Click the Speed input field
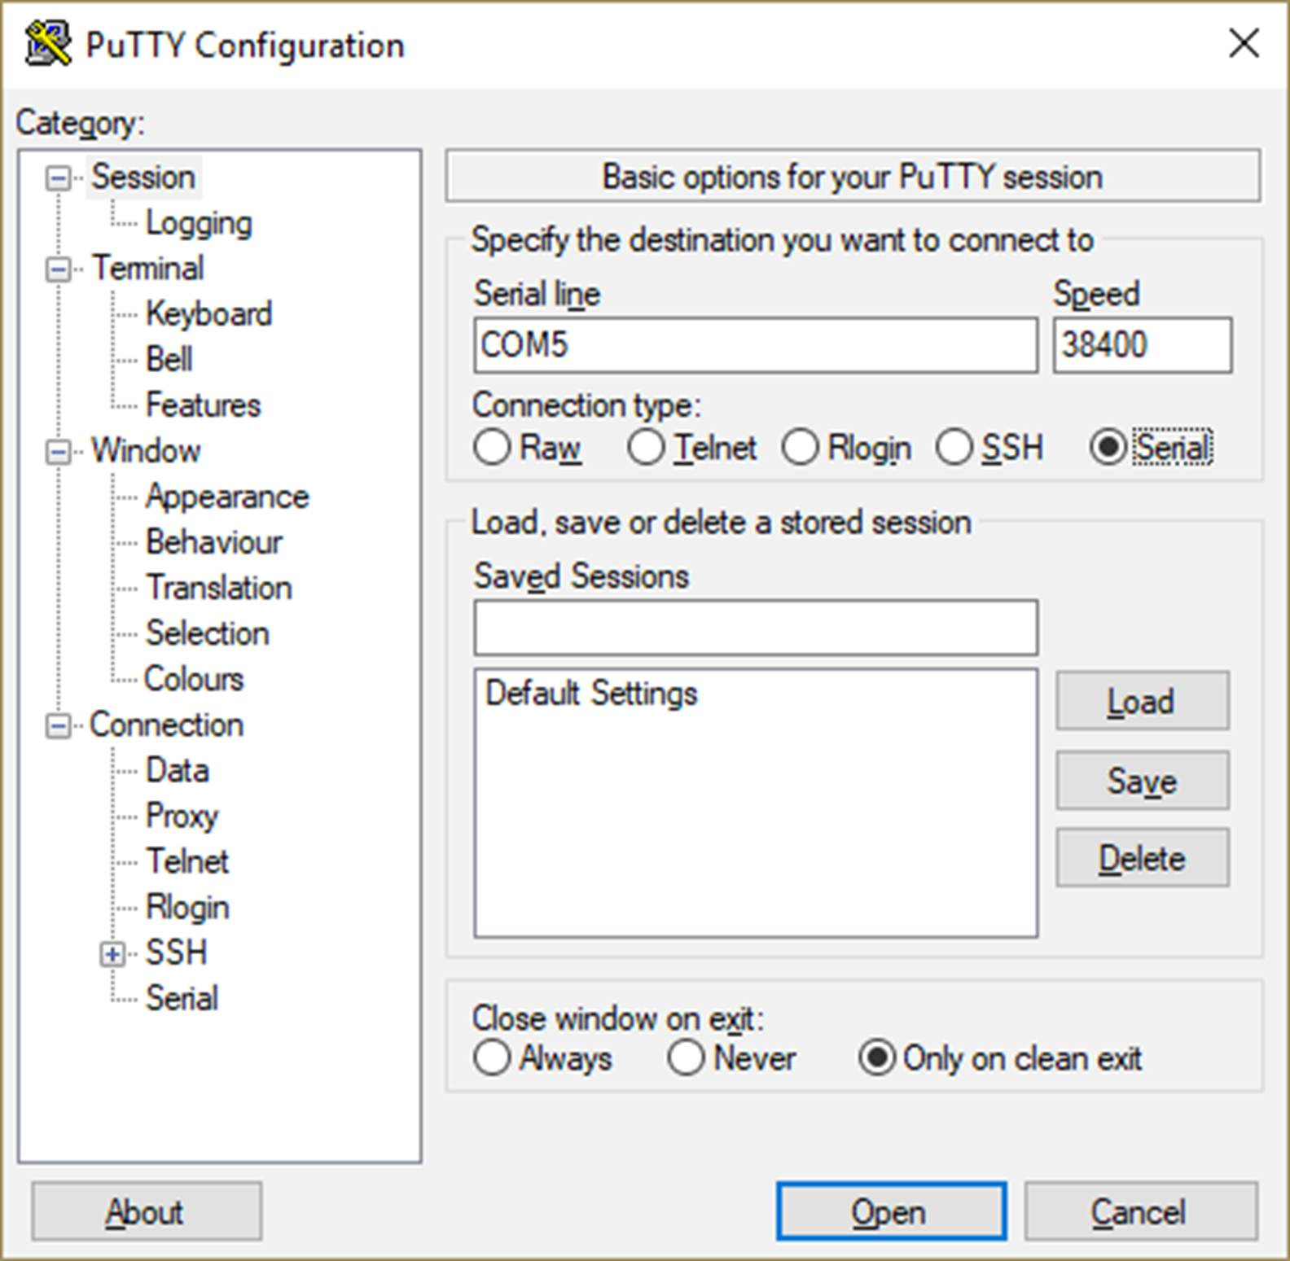Screen dimensions: 1290x1261 click(1142, 346)
